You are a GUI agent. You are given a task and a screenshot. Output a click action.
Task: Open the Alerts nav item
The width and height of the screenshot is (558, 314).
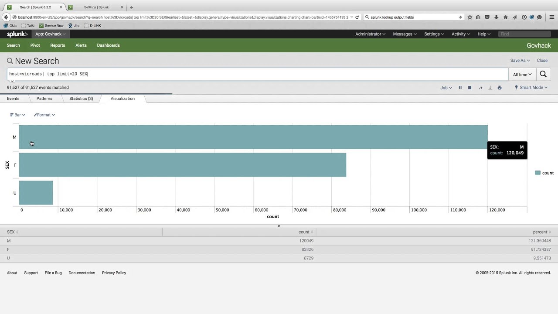point(81,45)
